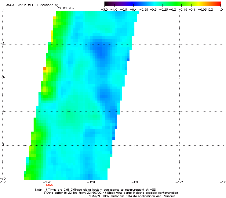Click the color scale label "-0.25"

click(x=163, y=10)
